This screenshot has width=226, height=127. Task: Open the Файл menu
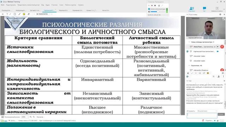point(2,5)
